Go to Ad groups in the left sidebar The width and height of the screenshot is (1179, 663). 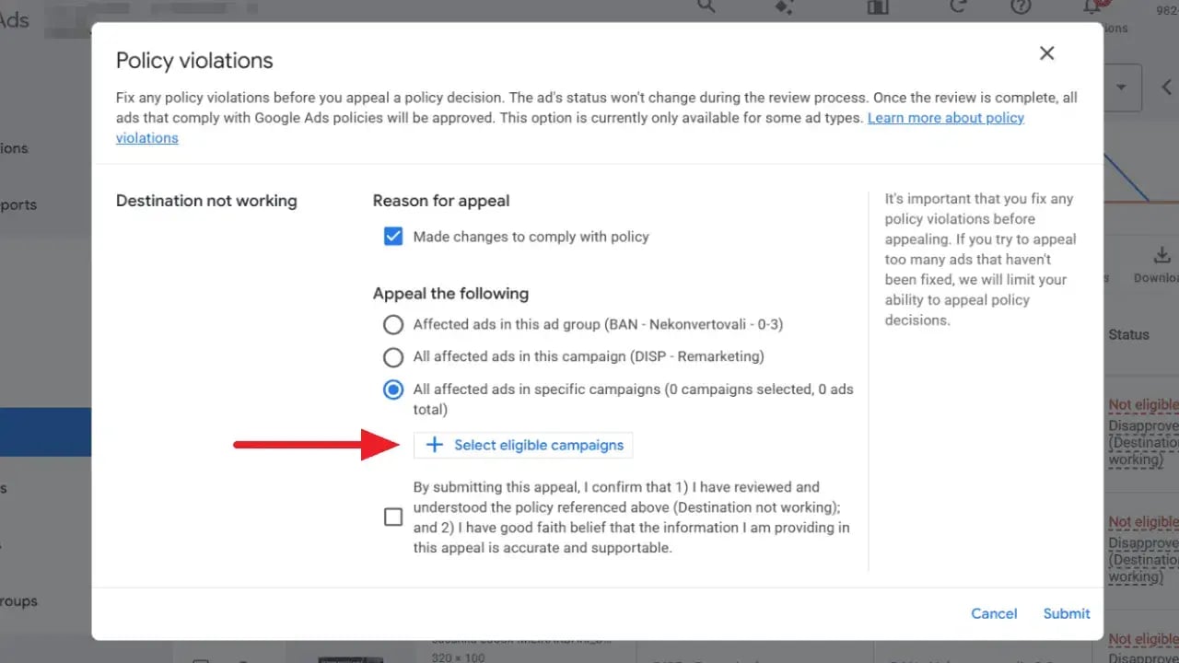click(18, 601)
